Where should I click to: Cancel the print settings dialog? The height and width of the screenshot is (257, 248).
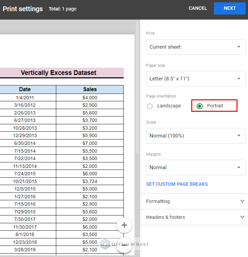tap(198, 8)
